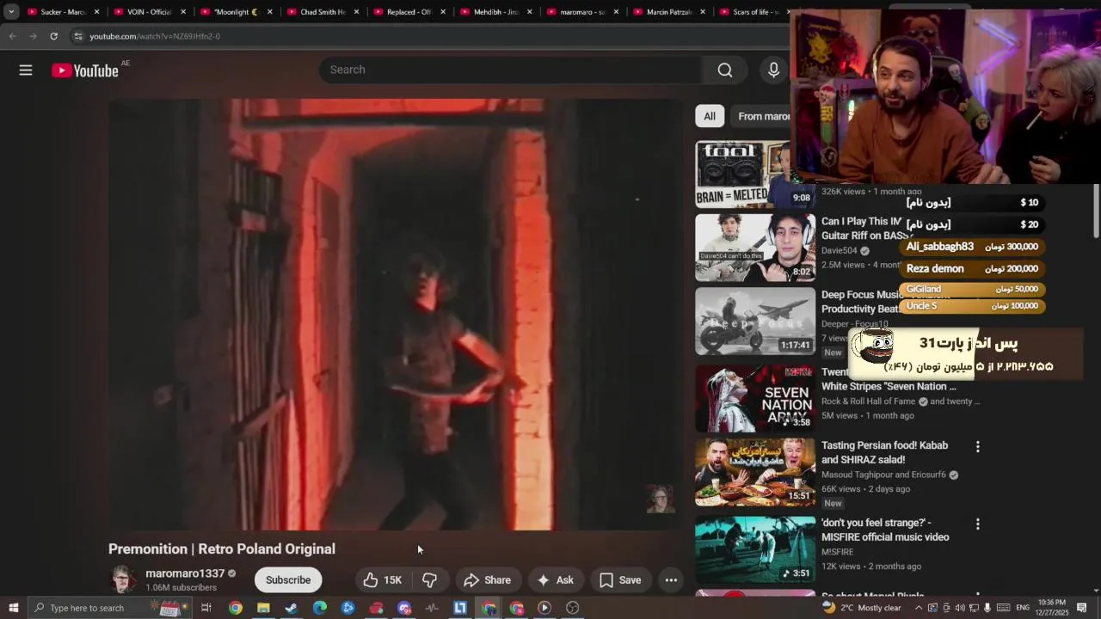This screenshot has height=619, width=1101.
Task: Open more actions ellipsis under video
Action: [671, 580]
